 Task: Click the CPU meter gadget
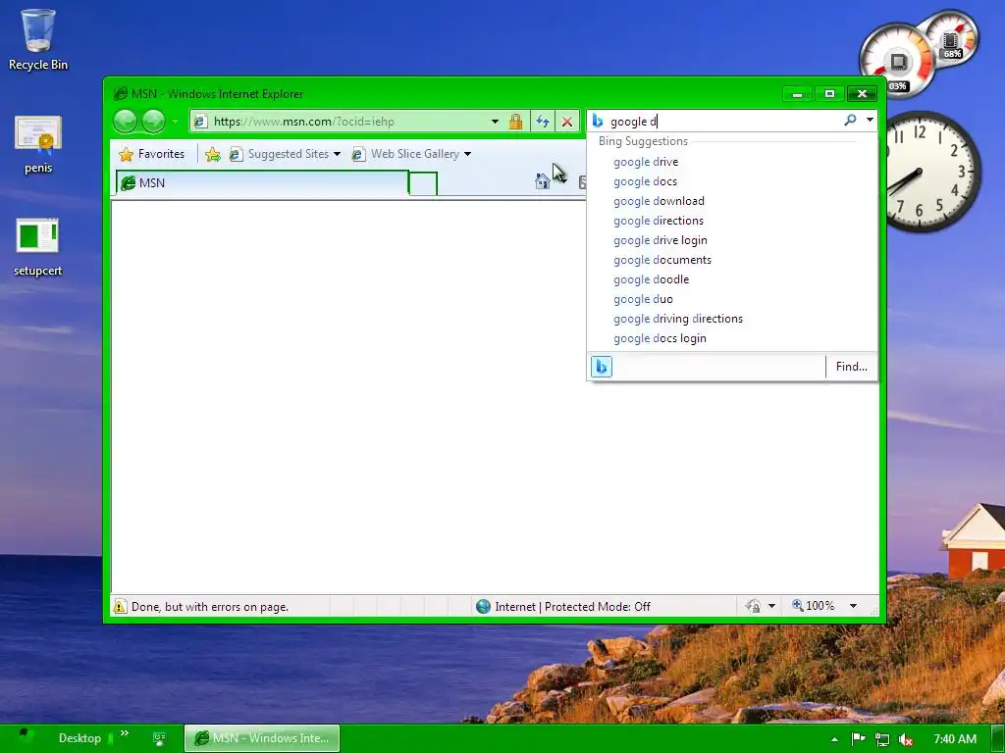pos(897,62)
